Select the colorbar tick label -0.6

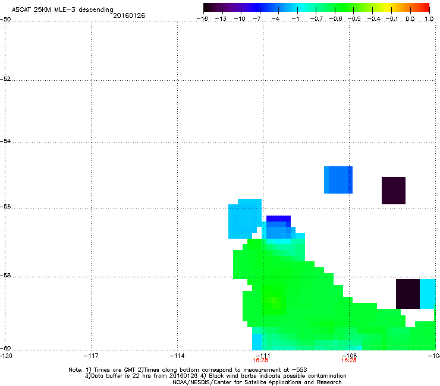tap(335, 19)
